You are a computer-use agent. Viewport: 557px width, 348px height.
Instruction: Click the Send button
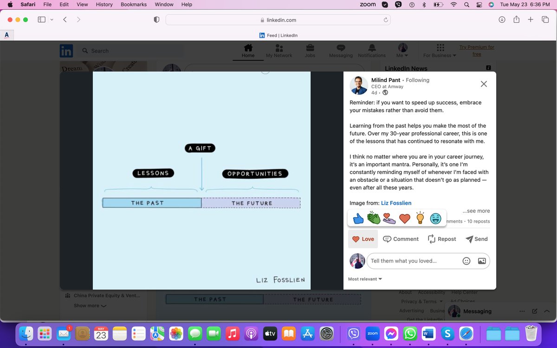[x=477, y=239]
